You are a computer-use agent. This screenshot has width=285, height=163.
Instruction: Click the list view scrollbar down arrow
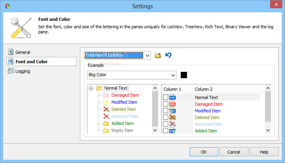pyautogui.click(x=268, y=130)
